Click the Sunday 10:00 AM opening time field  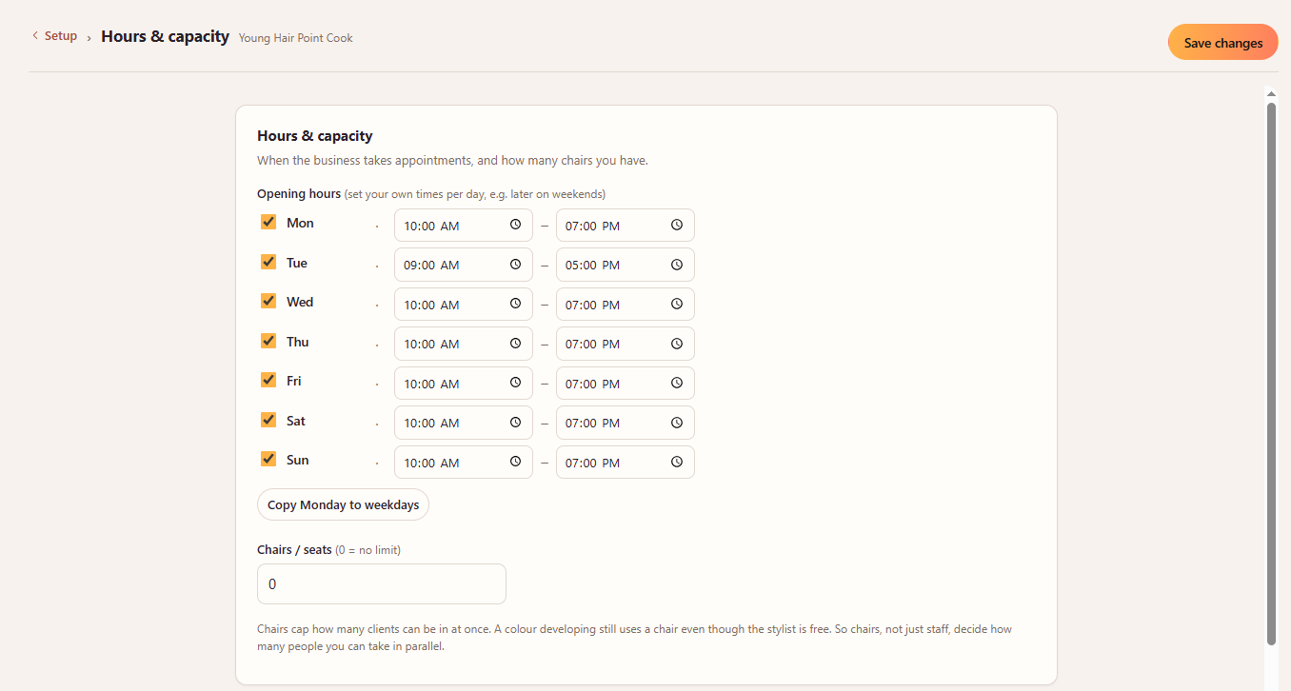463,463
